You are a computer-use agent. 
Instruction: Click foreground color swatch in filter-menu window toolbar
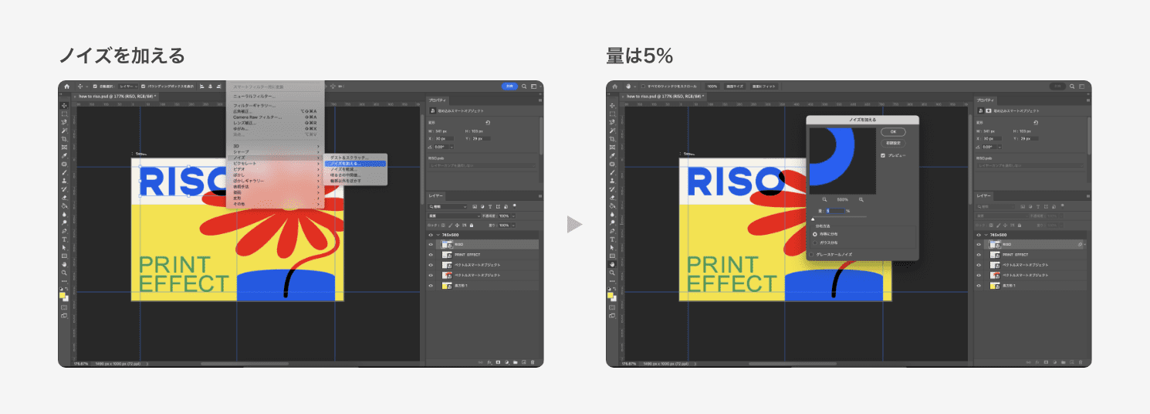click(x=63, y=294)
